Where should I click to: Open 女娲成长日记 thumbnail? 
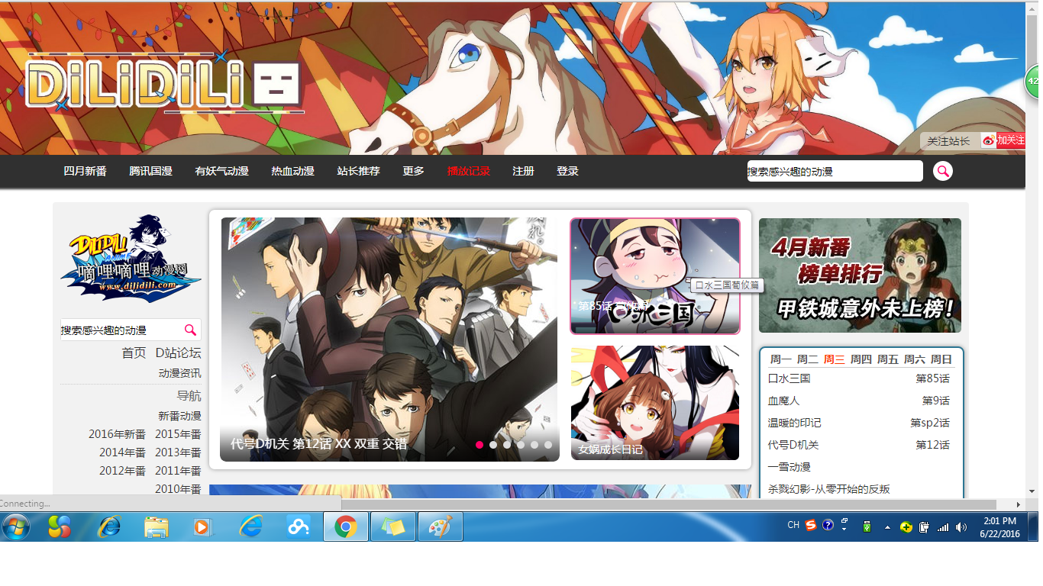click(655, 403)
